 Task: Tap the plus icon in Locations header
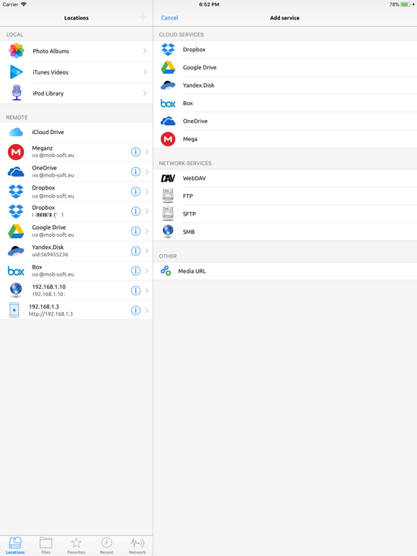point(143,17)
